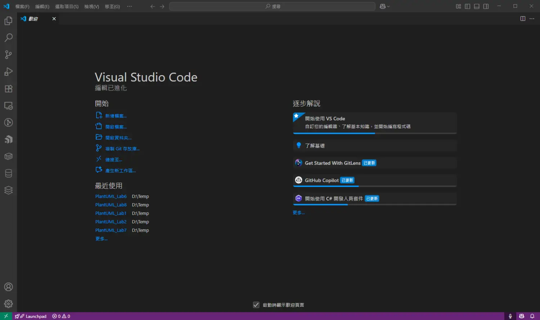Viewport: 540px width, 320px height.
Task: Click the microphone icon in status bar
Action: (x=510, y=316)
